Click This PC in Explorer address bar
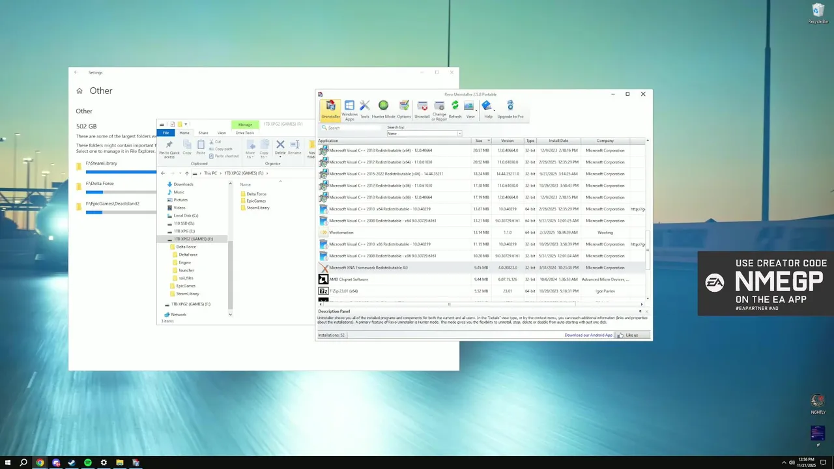This screenshot has width=834, height=469. (x=210, y=173)
